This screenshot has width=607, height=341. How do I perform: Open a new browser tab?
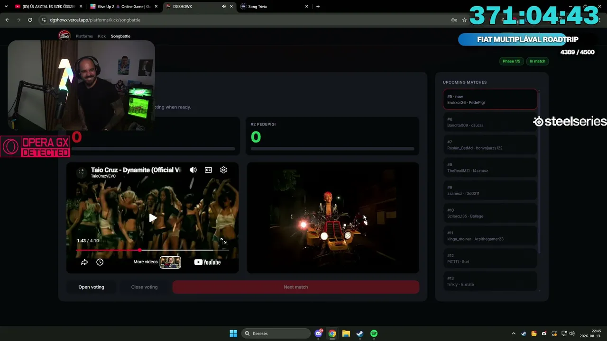point(318,7)
